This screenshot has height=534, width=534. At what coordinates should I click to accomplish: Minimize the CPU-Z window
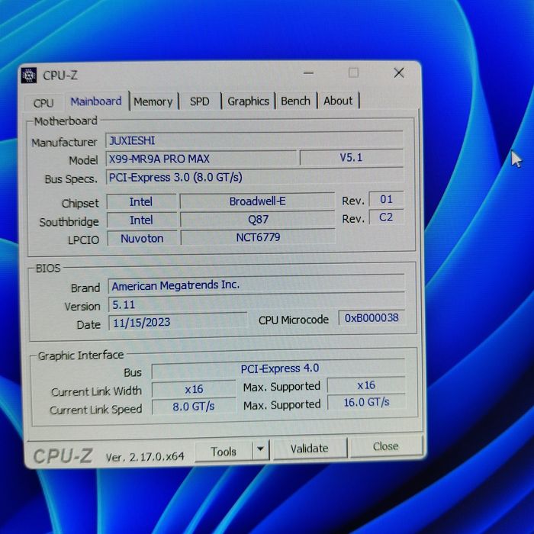(308, 73)
